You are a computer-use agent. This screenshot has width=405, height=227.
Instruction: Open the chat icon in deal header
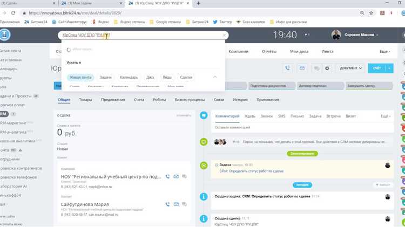point(316,68)
